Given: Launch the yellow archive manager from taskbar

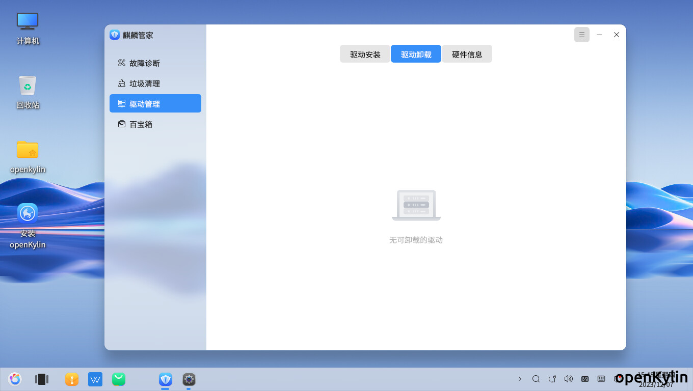Looking at the screenshot, I should click(72, 379).
